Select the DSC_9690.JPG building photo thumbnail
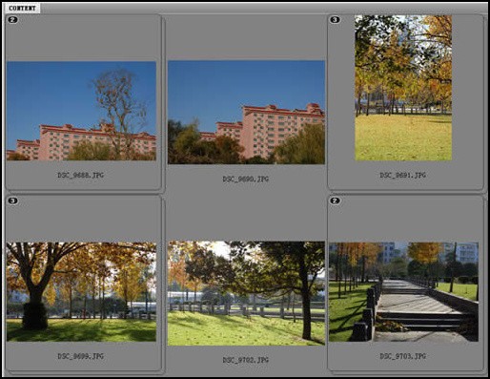490x379 pixels. click(246, 113)
